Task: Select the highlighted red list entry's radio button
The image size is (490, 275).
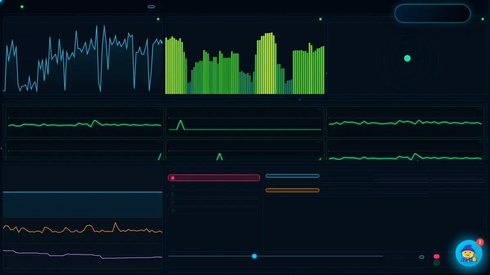Action: (x=174, y=177)
